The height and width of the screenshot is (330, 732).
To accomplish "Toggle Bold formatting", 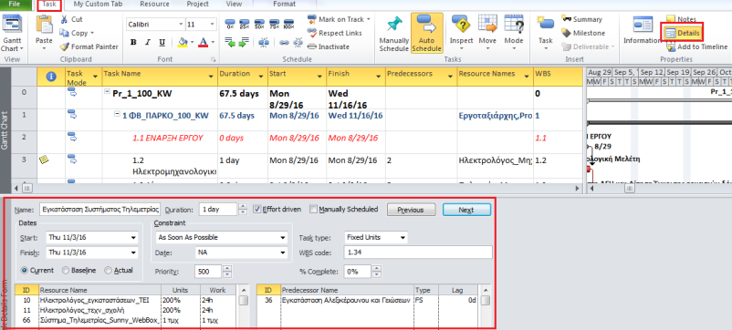I will 133,43.
